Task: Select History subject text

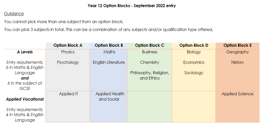Action: (x=237, y=63)
